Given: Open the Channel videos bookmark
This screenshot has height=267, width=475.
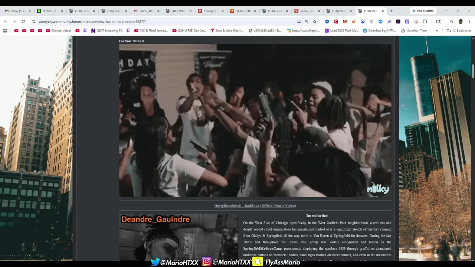Looking at the screenshot, I should [x=59, y=31].
